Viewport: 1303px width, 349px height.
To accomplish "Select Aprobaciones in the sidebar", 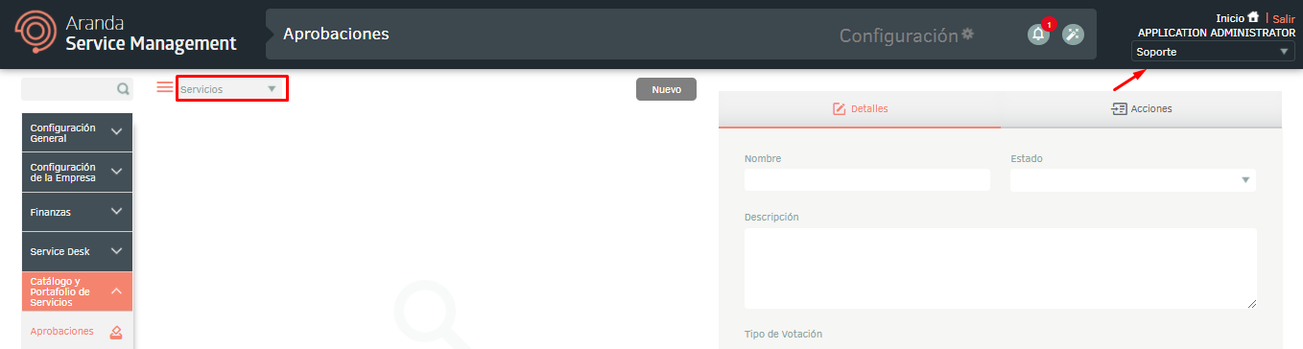I will click(x=77, y=332).
